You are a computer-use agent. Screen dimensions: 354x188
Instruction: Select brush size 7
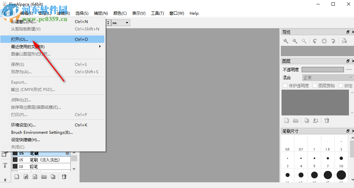[327, 160]
